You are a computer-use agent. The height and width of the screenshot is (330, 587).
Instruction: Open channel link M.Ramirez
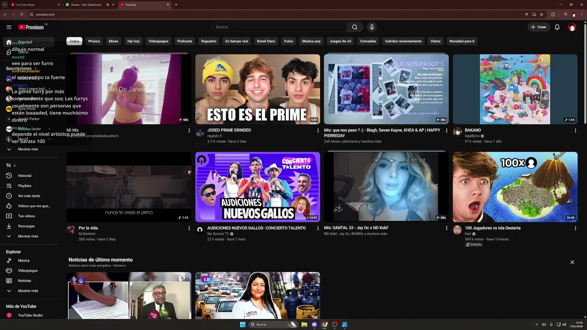coord(87,234)
